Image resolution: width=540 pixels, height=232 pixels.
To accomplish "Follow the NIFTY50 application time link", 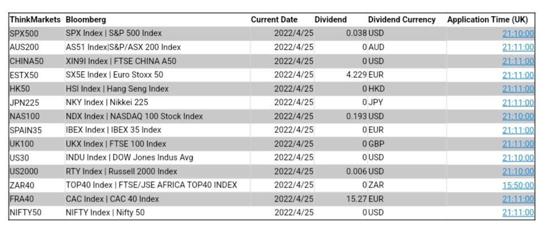I will (x=517, y=212).
